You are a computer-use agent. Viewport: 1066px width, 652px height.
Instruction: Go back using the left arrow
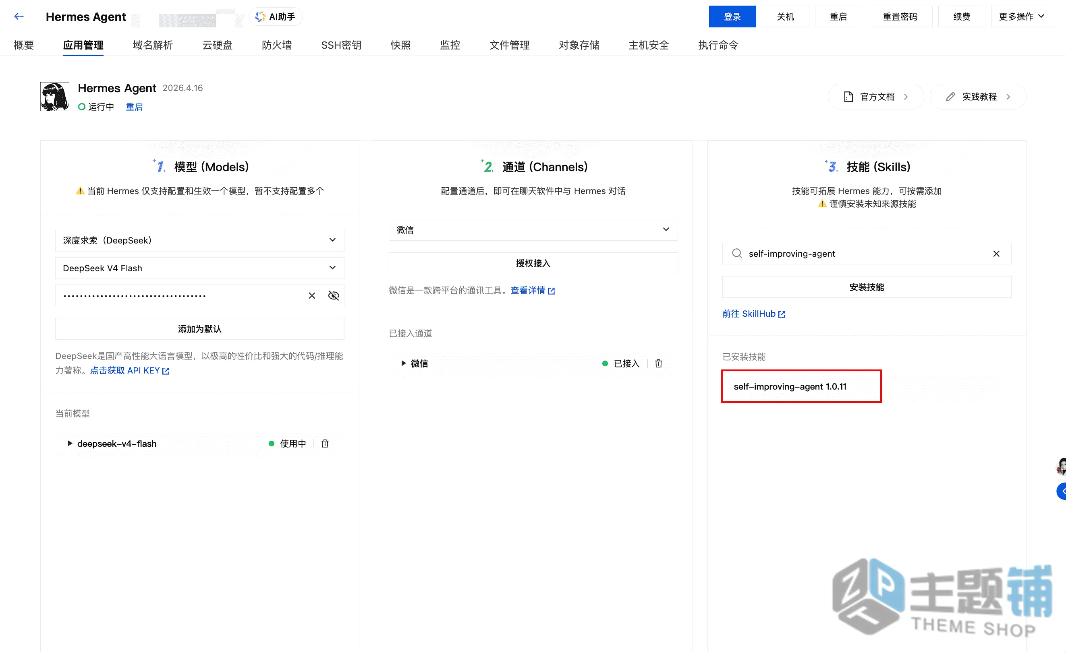click(x=19, y=17)
